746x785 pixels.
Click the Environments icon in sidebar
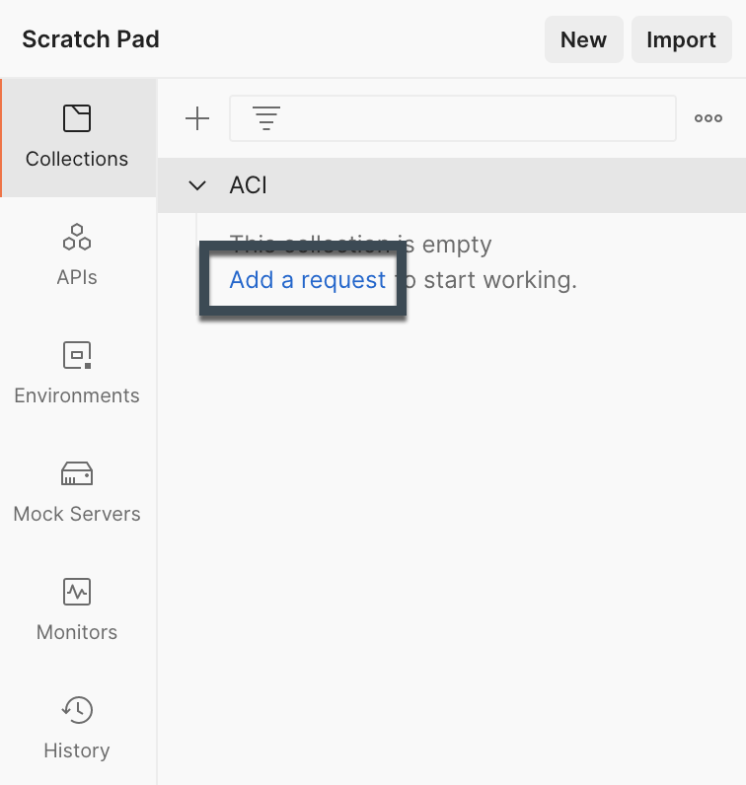pyautogui.click(x=77, y=355)
